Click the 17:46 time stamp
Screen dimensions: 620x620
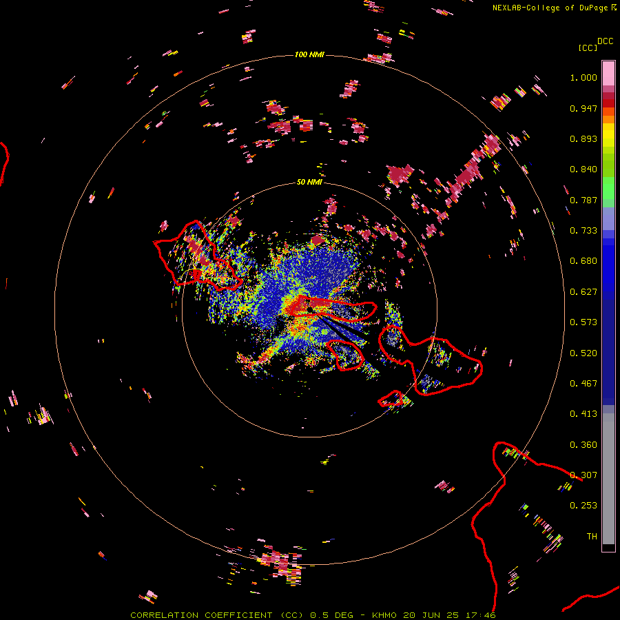pos(480,615)
